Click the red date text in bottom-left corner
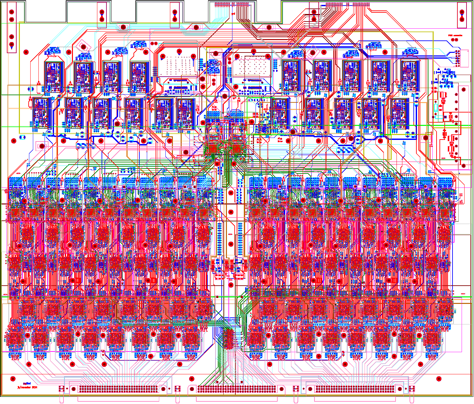This screenshot has width=474, height=404. click(x=27, y=387)
